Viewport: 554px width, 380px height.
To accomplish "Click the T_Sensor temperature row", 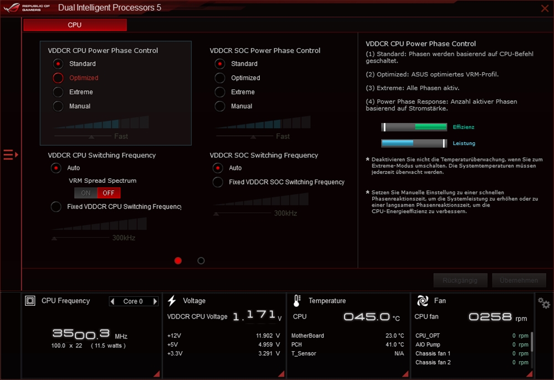I will [x=348, y=353].
